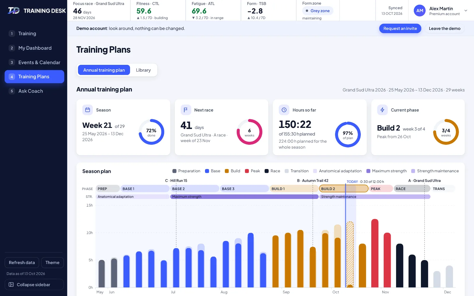
Task: Click the AM user avatar
Action: [x=420, y=11]
